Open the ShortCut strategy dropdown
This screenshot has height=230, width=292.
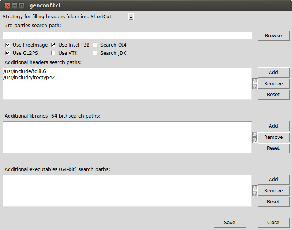coord(112,17)
